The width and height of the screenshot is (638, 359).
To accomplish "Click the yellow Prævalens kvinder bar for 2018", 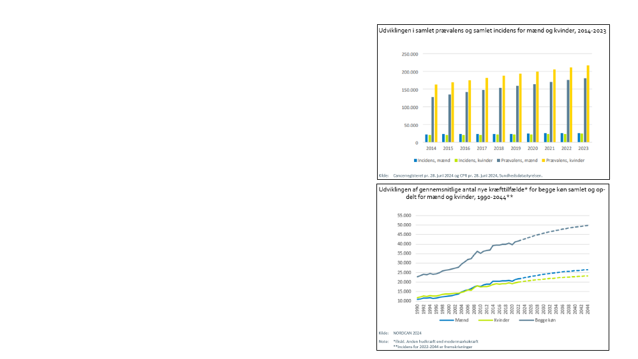I will pyautogui.click(x=503, y=109).
